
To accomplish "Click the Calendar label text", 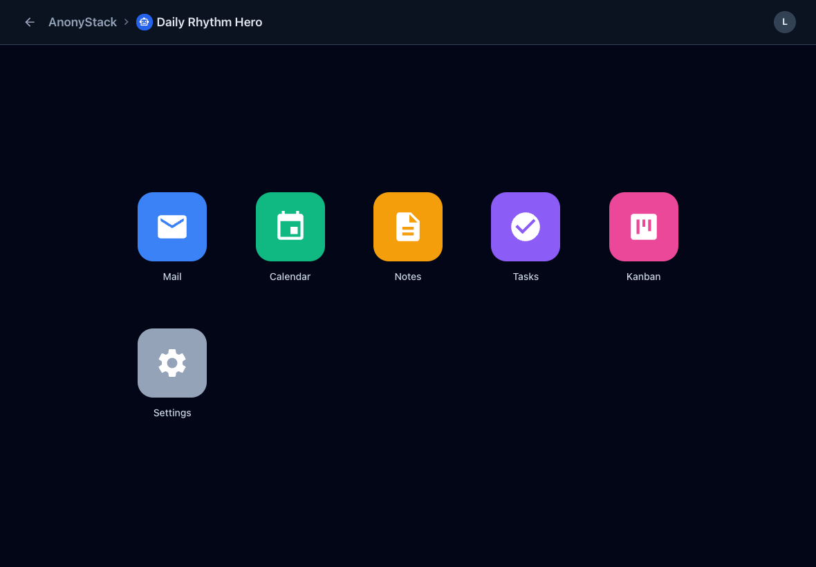I will coord(290,277).
